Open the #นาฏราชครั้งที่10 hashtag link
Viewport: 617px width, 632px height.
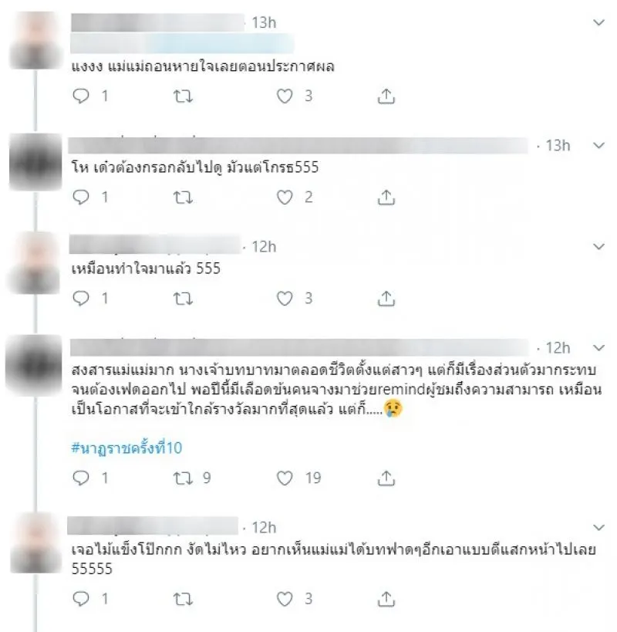126,448
